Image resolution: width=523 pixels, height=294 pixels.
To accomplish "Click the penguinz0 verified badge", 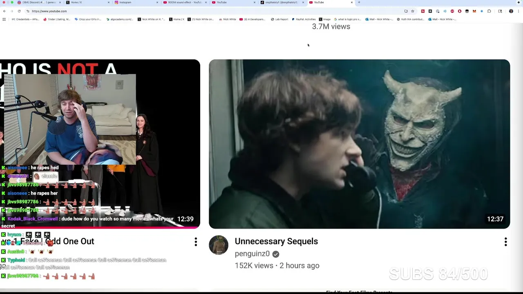I will [276, 254].
